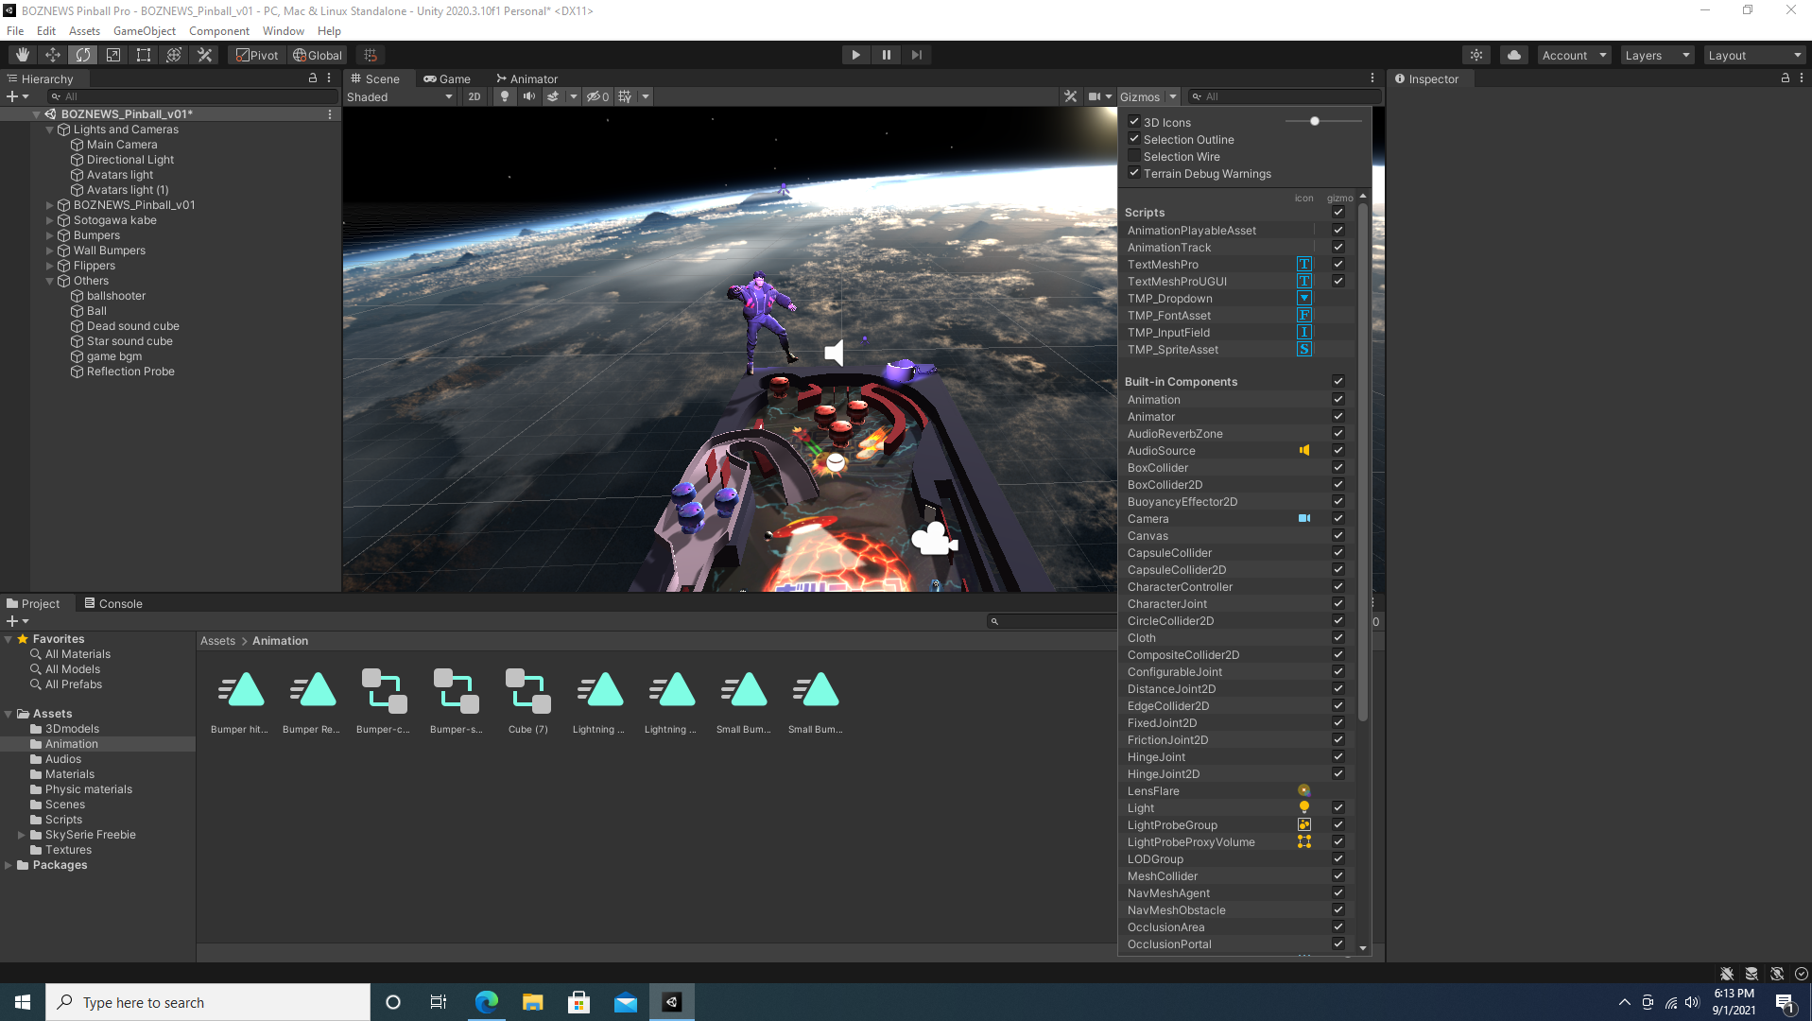Open the Layout dropdown

1755,55
